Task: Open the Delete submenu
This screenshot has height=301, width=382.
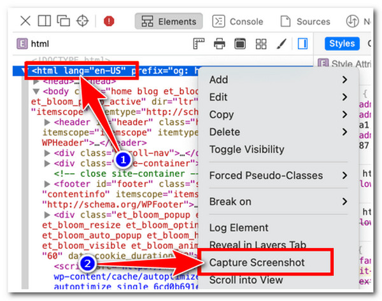Action: coord(278,132)
